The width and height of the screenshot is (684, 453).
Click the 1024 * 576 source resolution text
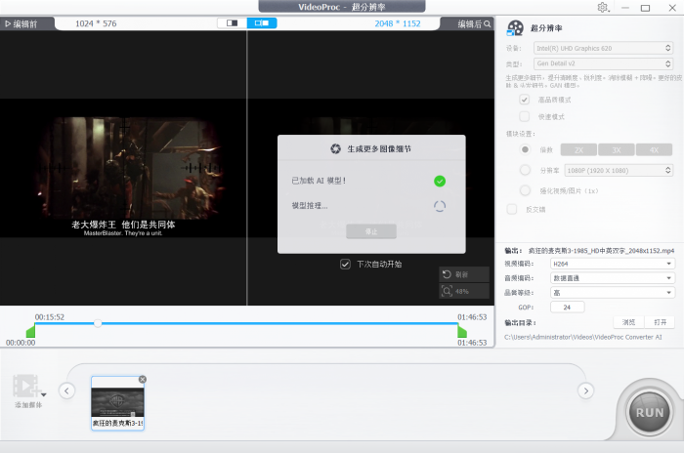(x=96, y=23)
